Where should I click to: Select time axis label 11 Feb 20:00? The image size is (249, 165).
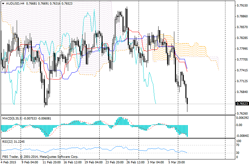point(52,162)
